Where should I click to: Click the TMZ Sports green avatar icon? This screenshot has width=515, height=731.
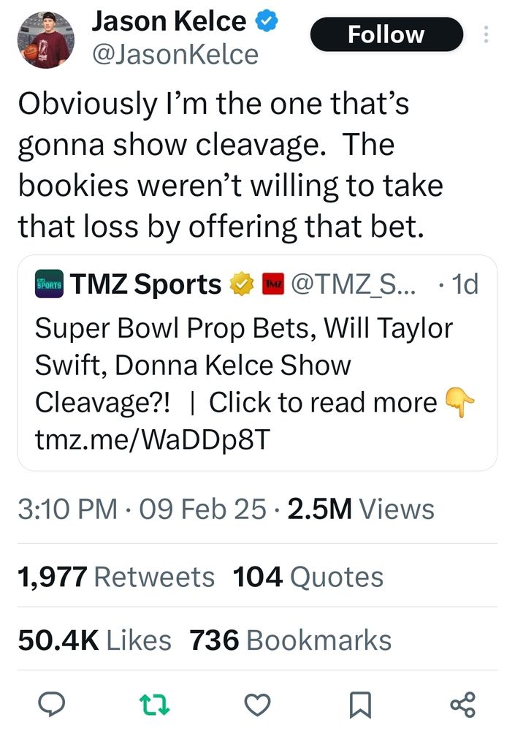tap(50, 284)
